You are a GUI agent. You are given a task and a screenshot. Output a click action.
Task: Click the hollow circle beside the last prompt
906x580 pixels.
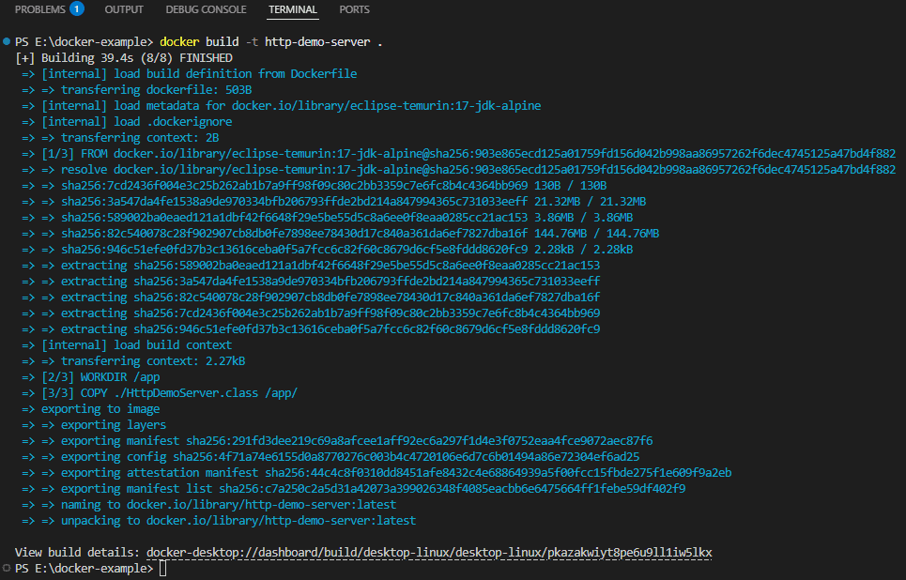[x=7, y=568]
